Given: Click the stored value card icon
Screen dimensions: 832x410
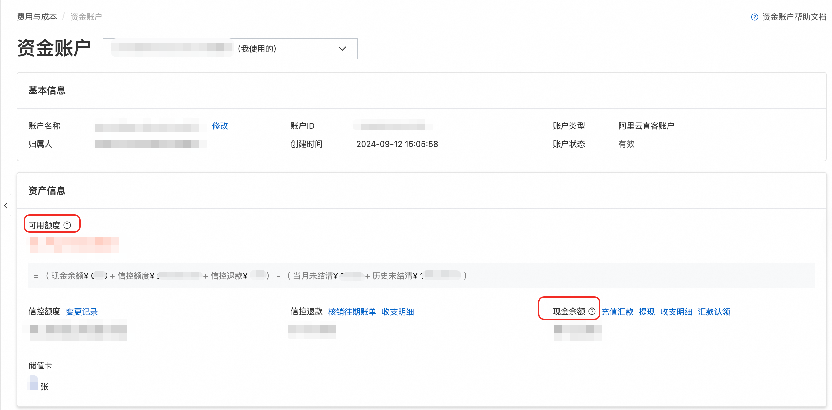Looking at the screenshot, I should [33, 383].
